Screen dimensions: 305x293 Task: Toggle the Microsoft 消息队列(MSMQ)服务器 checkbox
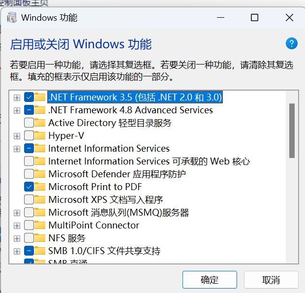click(29, 212)
